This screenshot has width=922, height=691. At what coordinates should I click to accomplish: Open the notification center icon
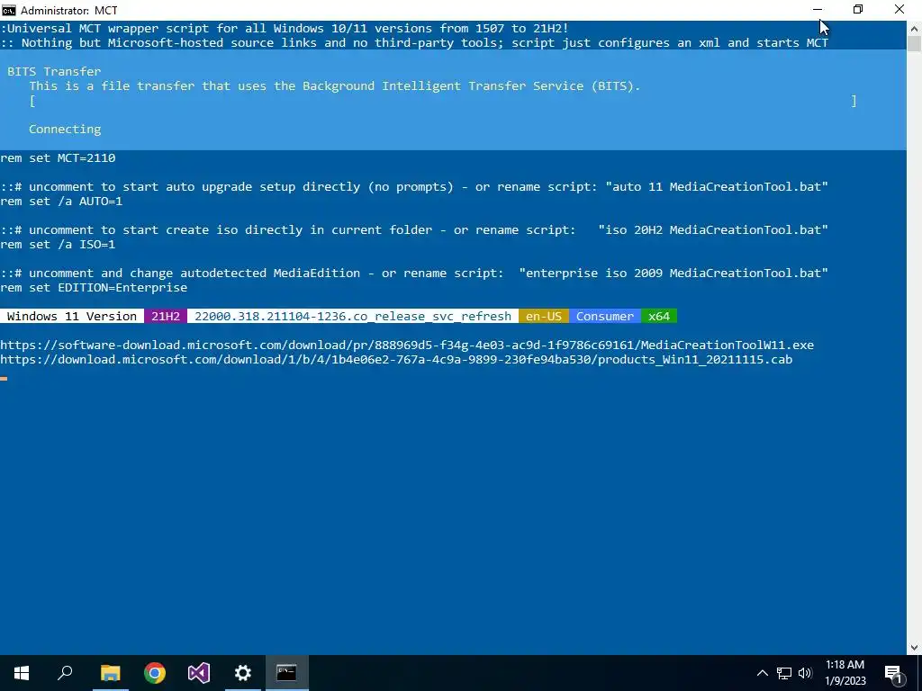[x=893, y=673]
